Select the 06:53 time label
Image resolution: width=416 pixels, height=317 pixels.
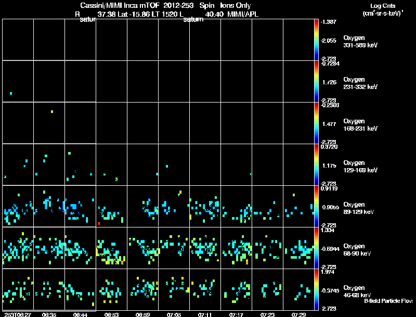coord(111,314)
